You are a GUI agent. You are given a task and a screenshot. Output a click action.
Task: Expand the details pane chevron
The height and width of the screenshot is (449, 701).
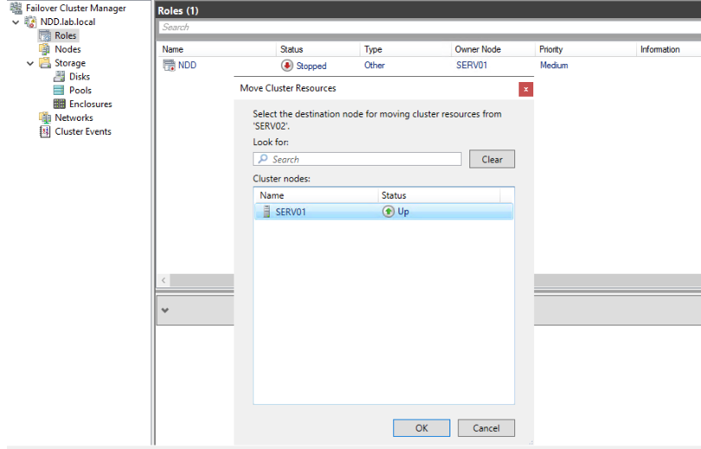tap(165, 310)
